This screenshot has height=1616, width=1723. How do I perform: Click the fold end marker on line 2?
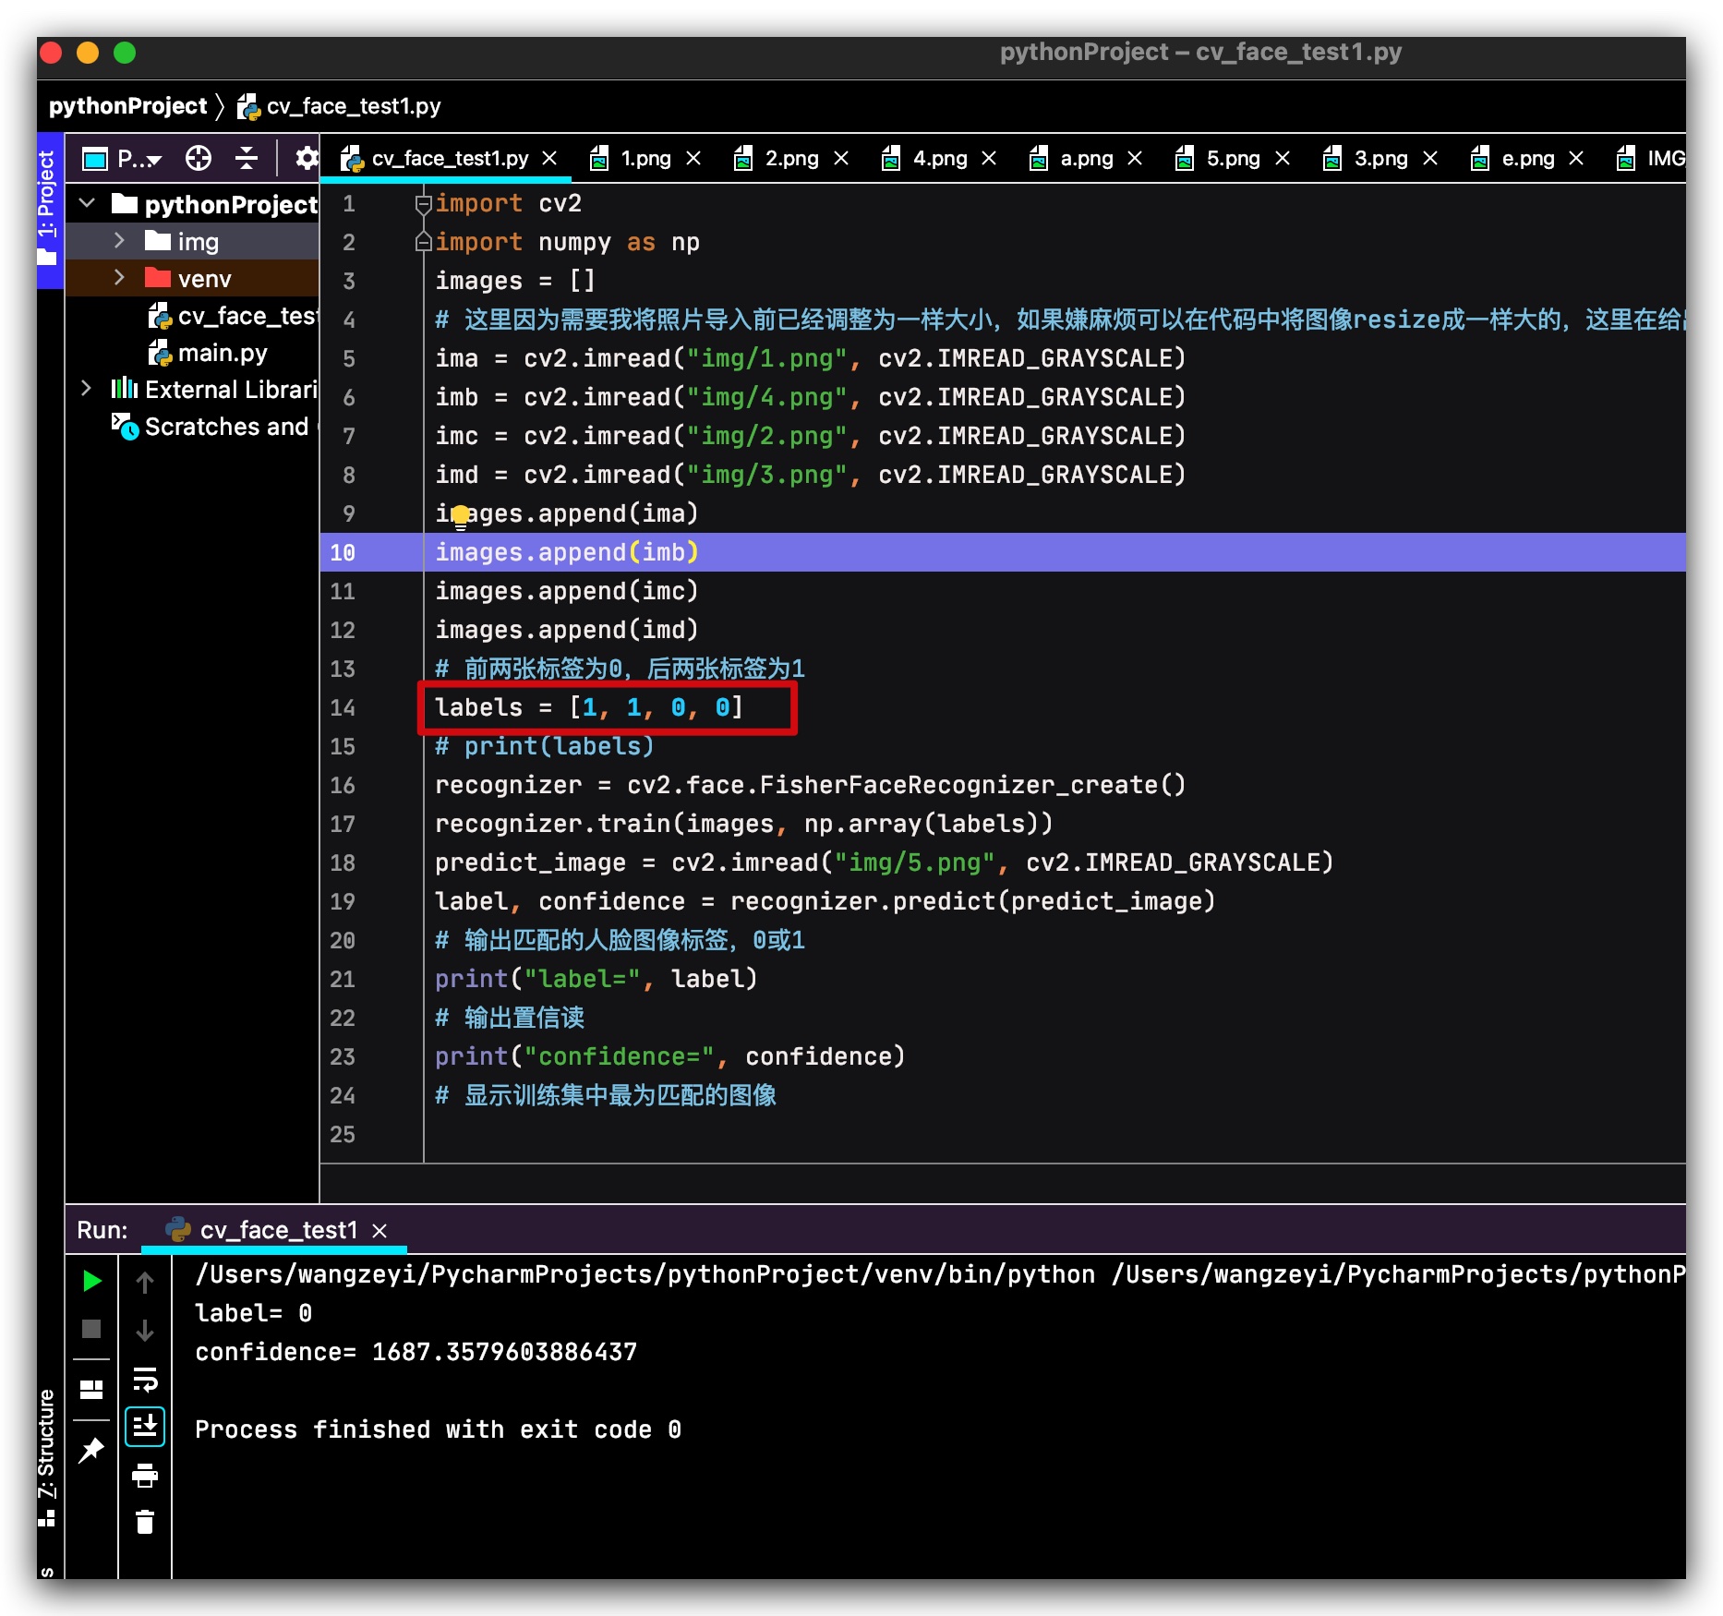[423, 242]
